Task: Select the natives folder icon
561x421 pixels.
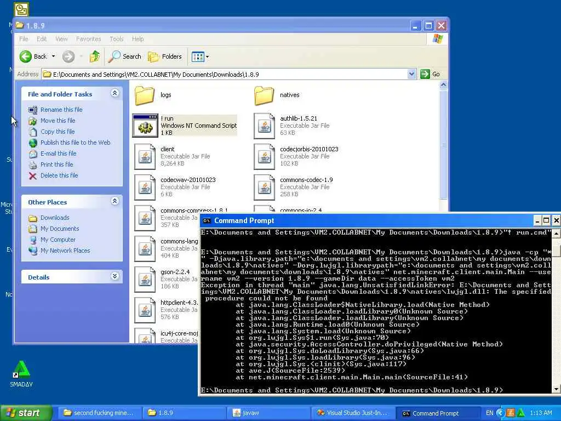Action: pos(264,95)
